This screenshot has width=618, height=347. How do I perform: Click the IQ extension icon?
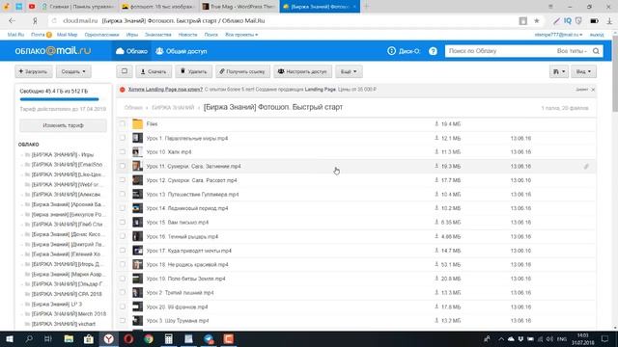(567, 21)
